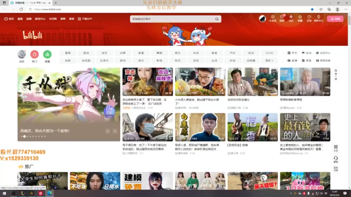This screenshot has width=351, height=197.
Task: Open 大会员 membership icon in header
Action: 272,18
